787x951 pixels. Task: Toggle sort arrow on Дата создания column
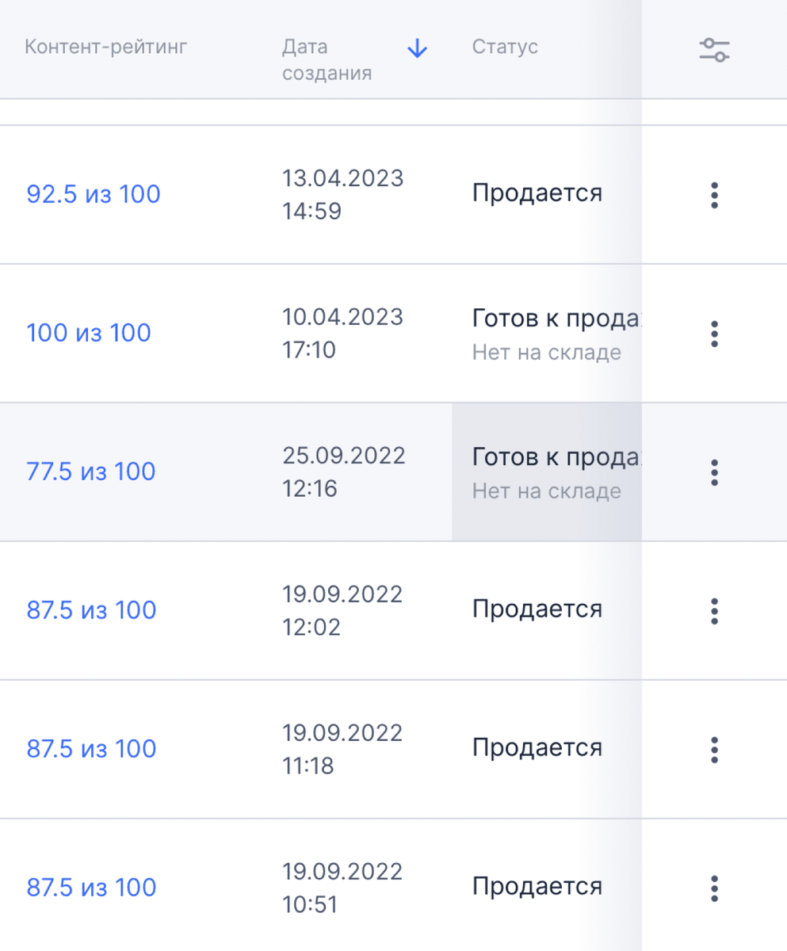(417, 50)
